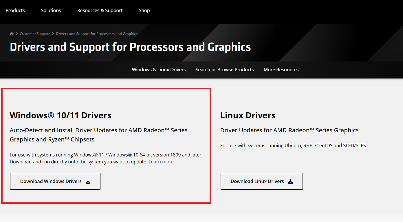Click Download Linux Drivers button
Image resolution: width=403 pixels, height=222 pixels.
point(262,181)
